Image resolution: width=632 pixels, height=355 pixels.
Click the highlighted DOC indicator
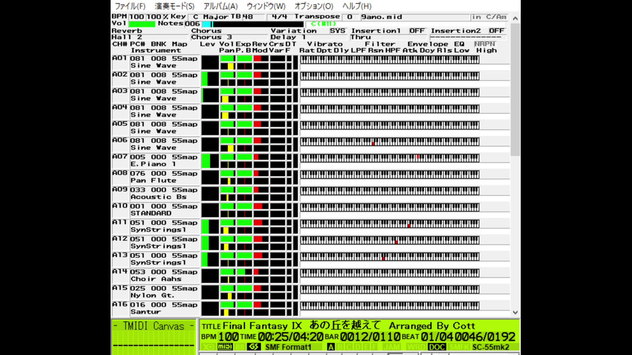click(436, 347)
